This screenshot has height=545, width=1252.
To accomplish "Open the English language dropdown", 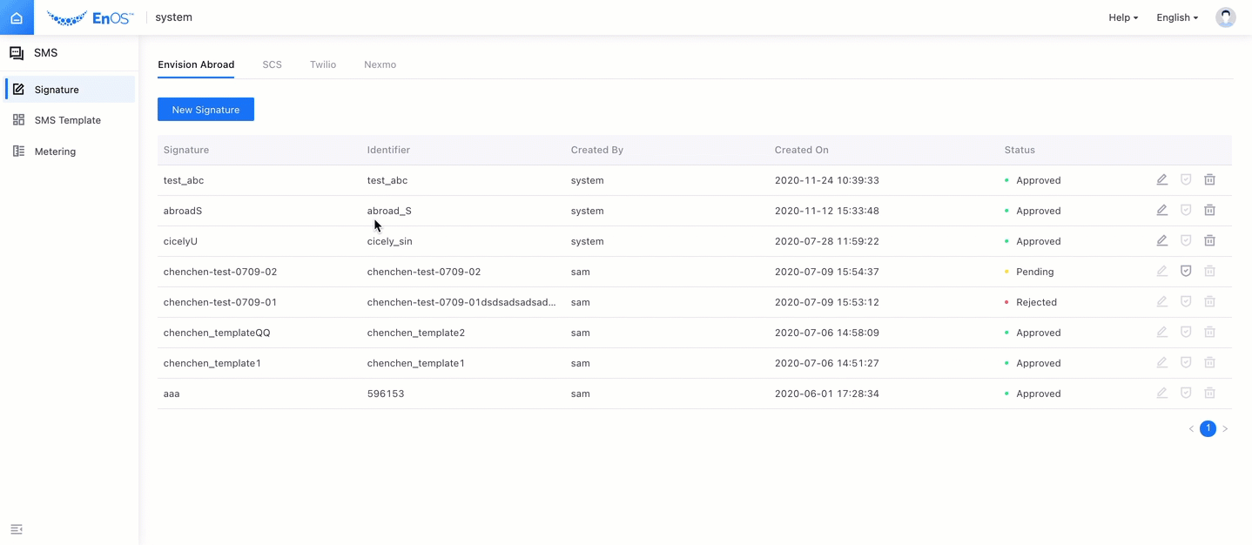I will coord(1176,17).
